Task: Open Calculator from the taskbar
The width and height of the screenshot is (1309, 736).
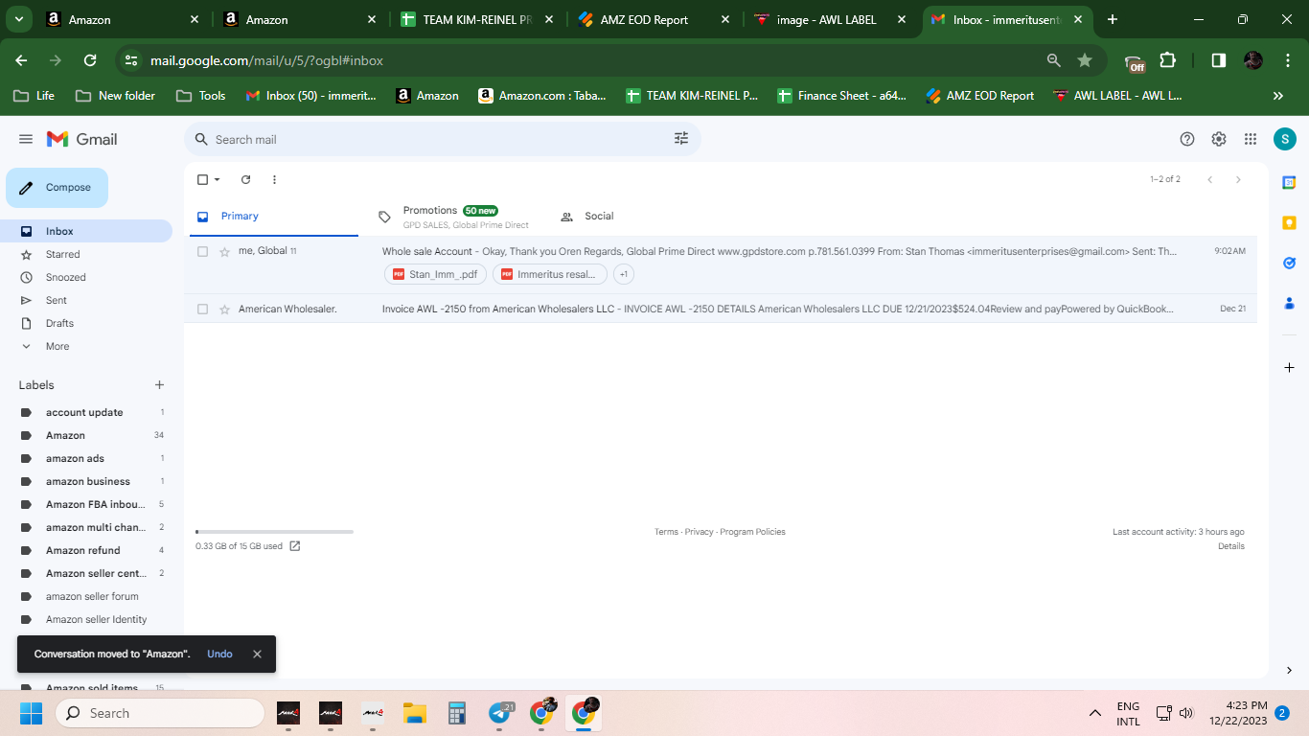Action: [x=457, y=713]
